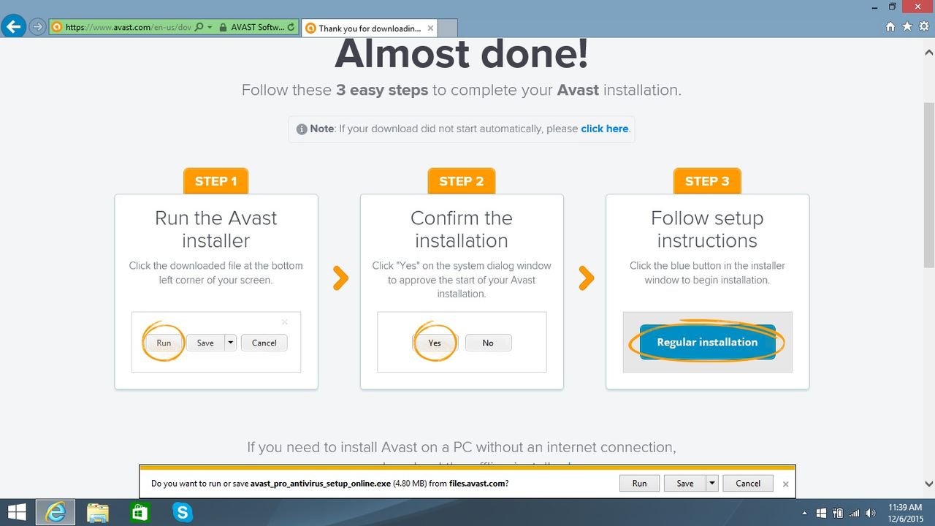935x526 pixels.
Task: Go back with the browser Back arrow
Action: coord(13,27)
